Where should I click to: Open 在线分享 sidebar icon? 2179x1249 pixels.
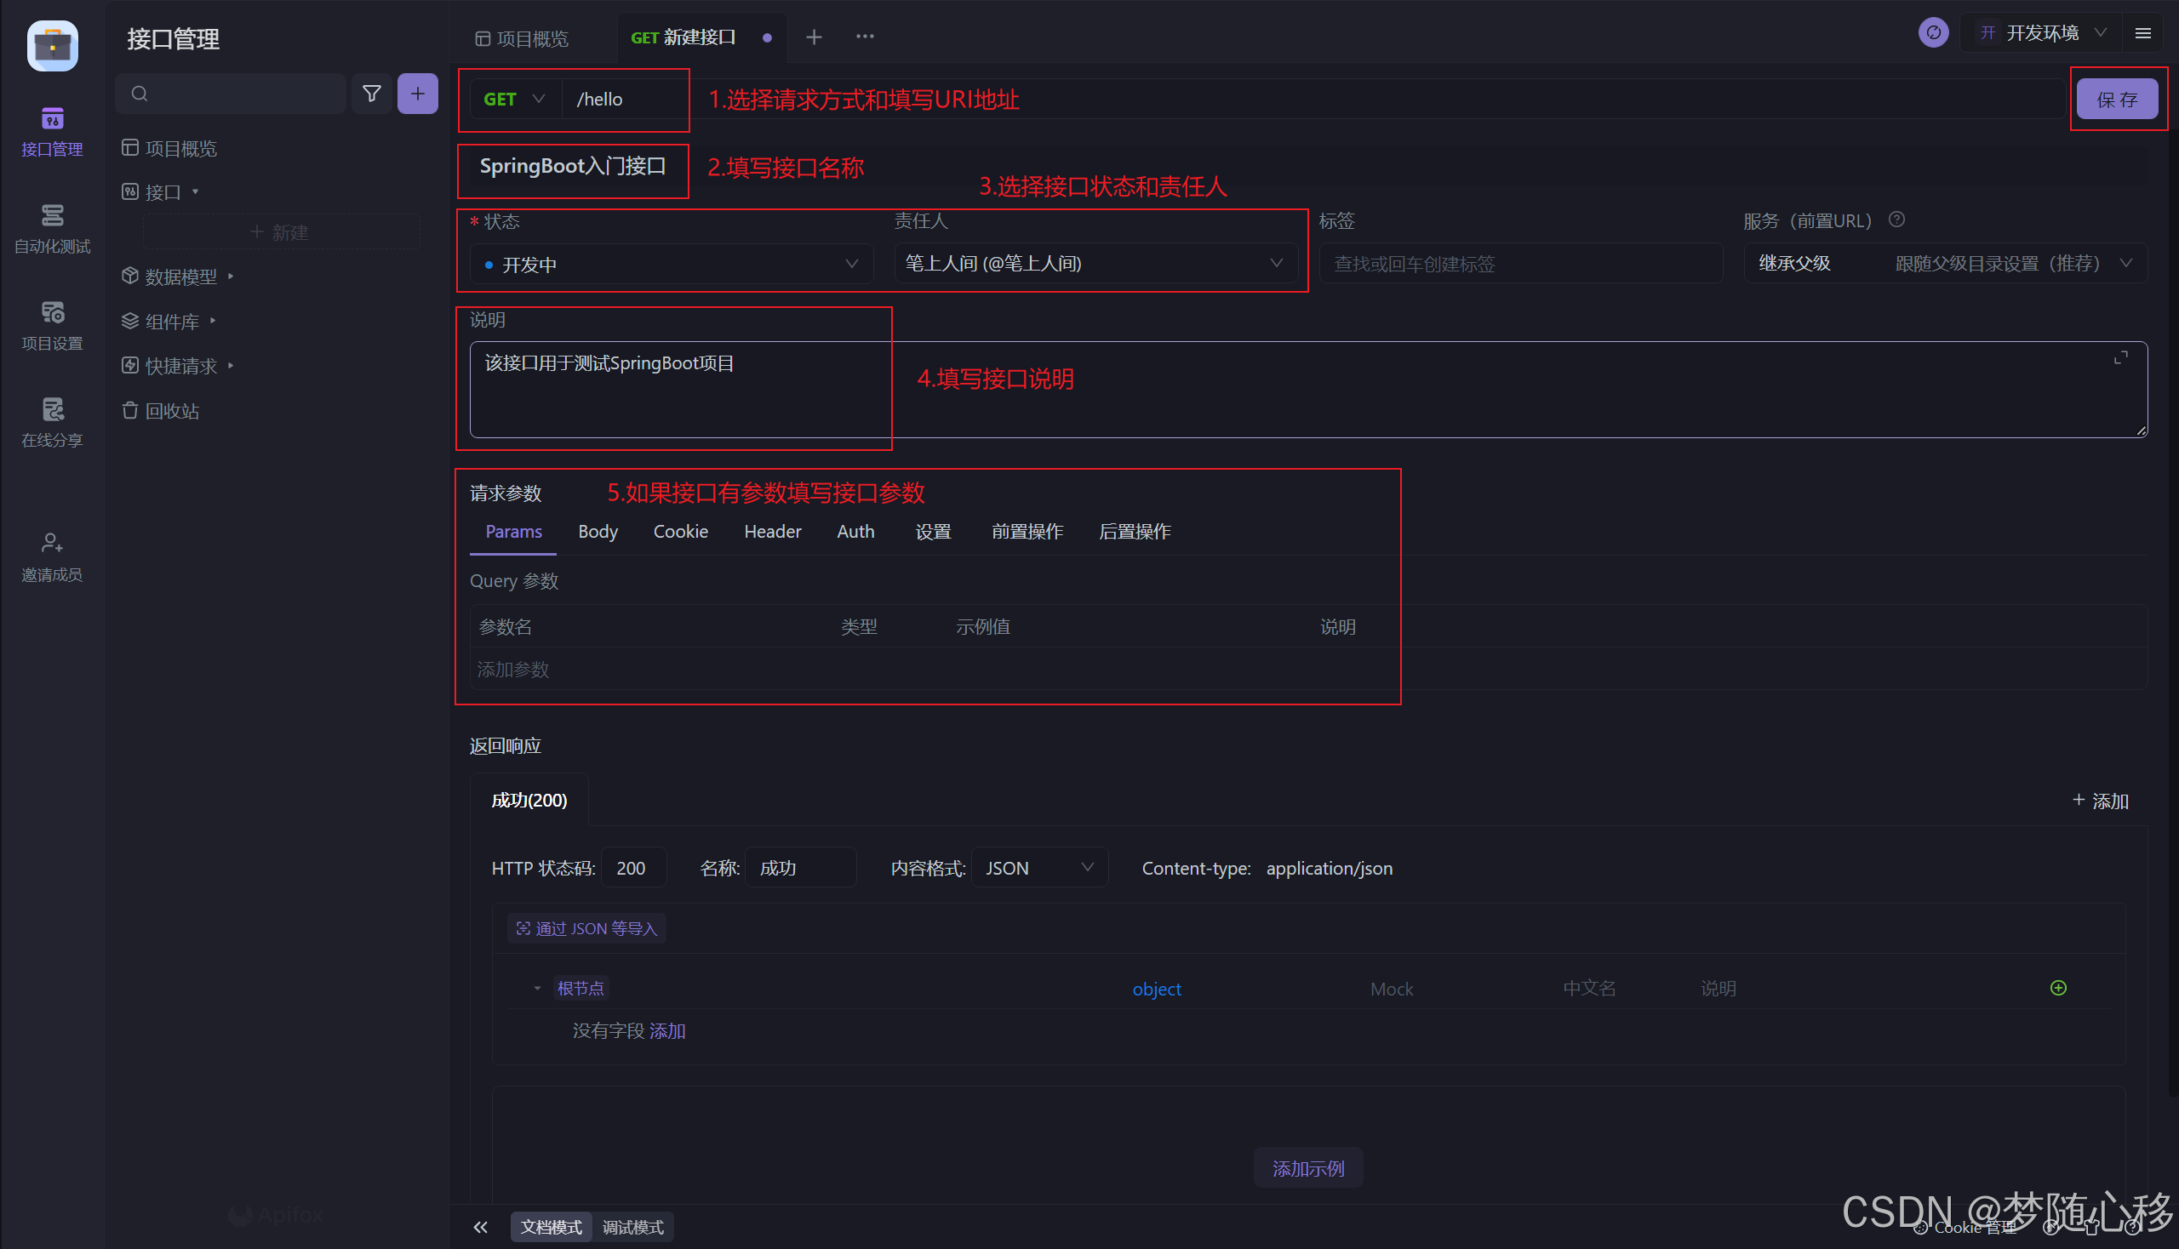(51, 421)
